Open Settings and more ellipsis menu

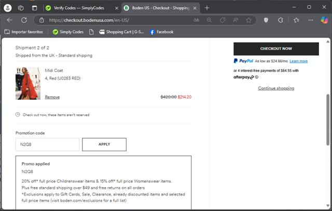[x=311, y=20]
